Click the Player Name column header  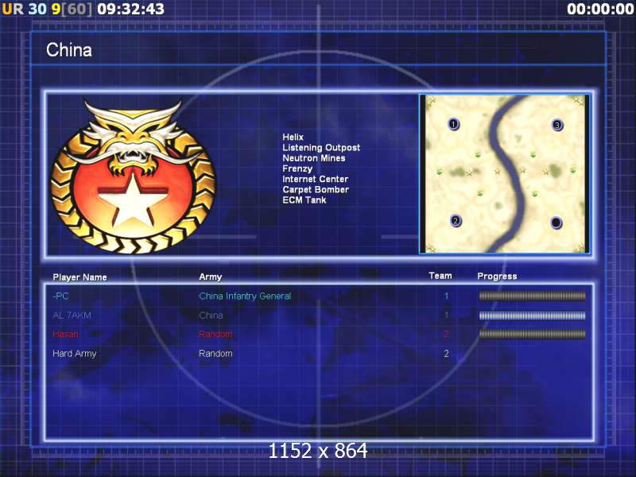pyautogui.click(x=80, y=277)
